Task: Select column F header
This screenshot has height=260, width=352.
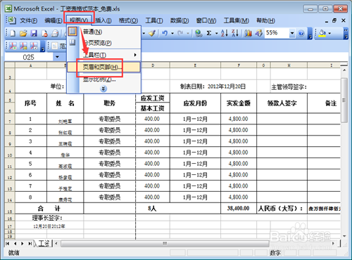Action: (x=239, y=65)
